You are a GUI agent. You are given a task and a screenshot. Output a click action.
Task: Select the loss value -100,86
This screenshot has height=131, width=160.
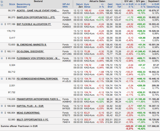(129, 58)
